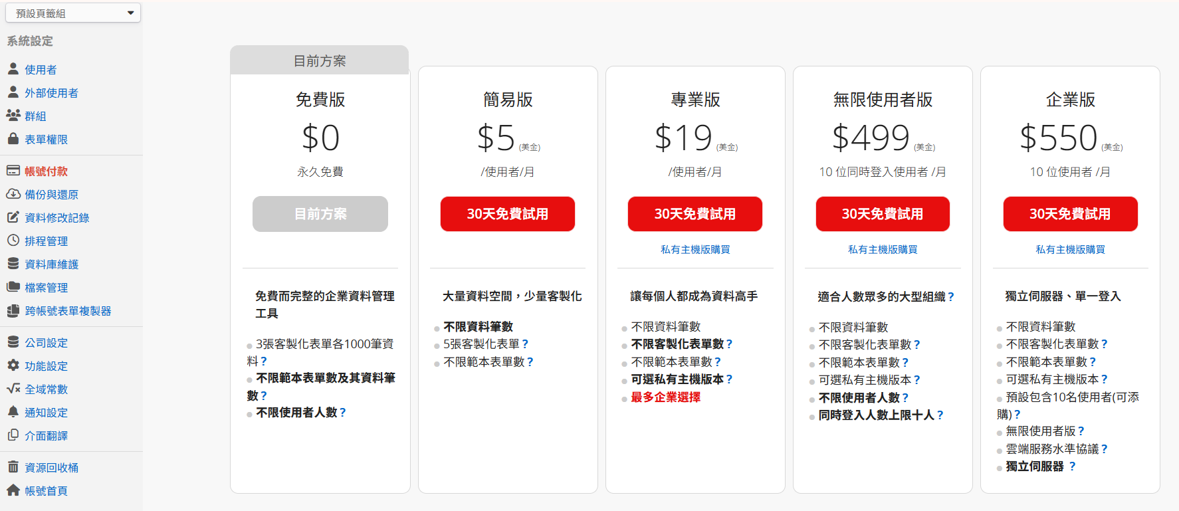Open 全域常數 from the sidebar
Screen dimensions: 1179x511
pos(46,389)
